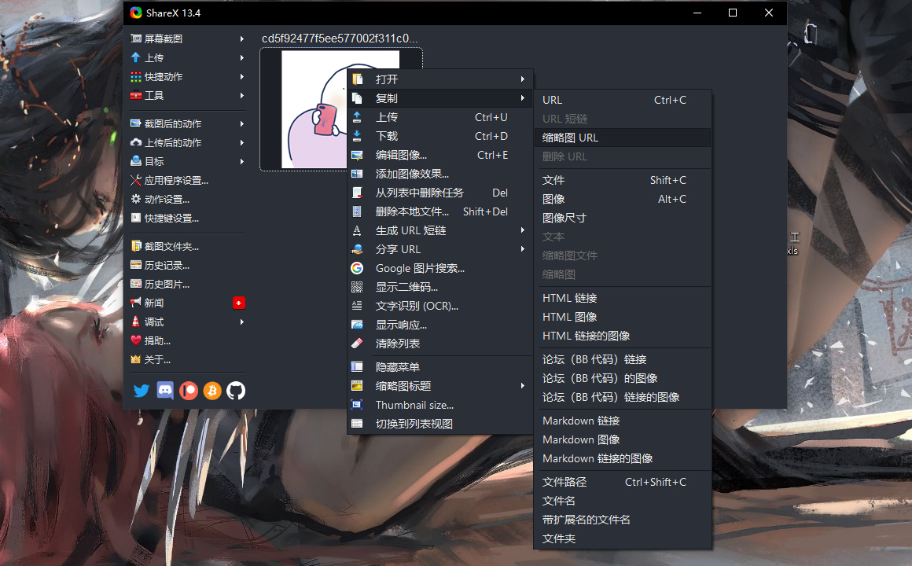Click the 编辑图像 icon
The width and height of the screenshot is (912, 566).
click(357, 156)
